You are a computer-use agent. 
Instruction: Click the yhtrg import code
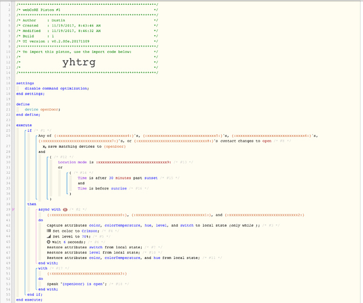79,62
